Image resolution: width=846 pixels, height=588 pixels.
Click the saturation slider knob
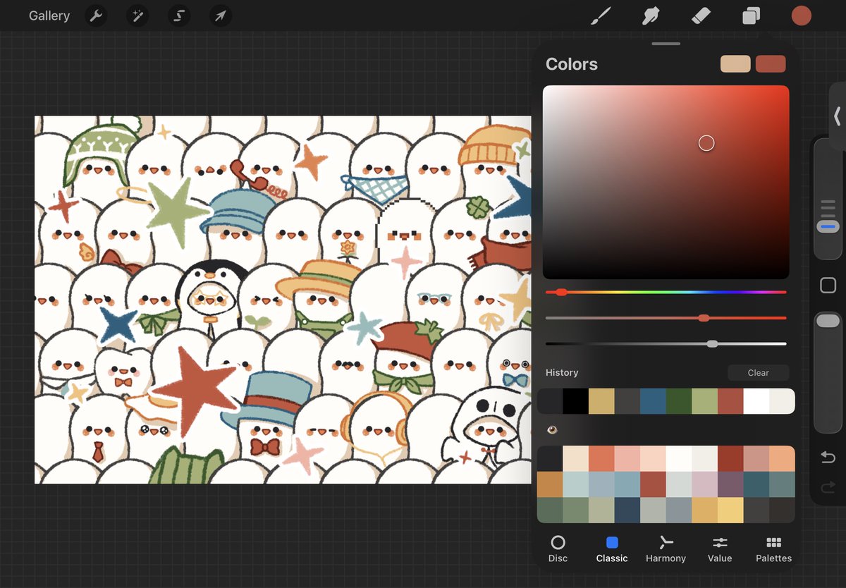[x=704, y=318]
